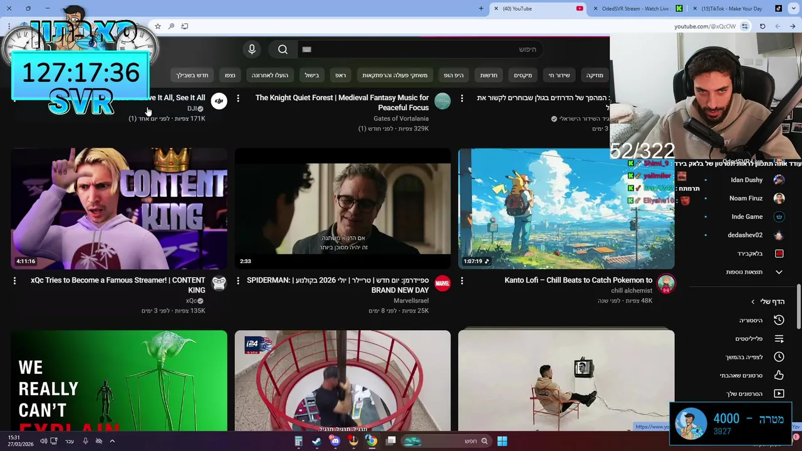This screenshot has height=451, width=802.
Task: Open the Marvel channel avatar
Action: pyautogui.click(x=442, y=283)
